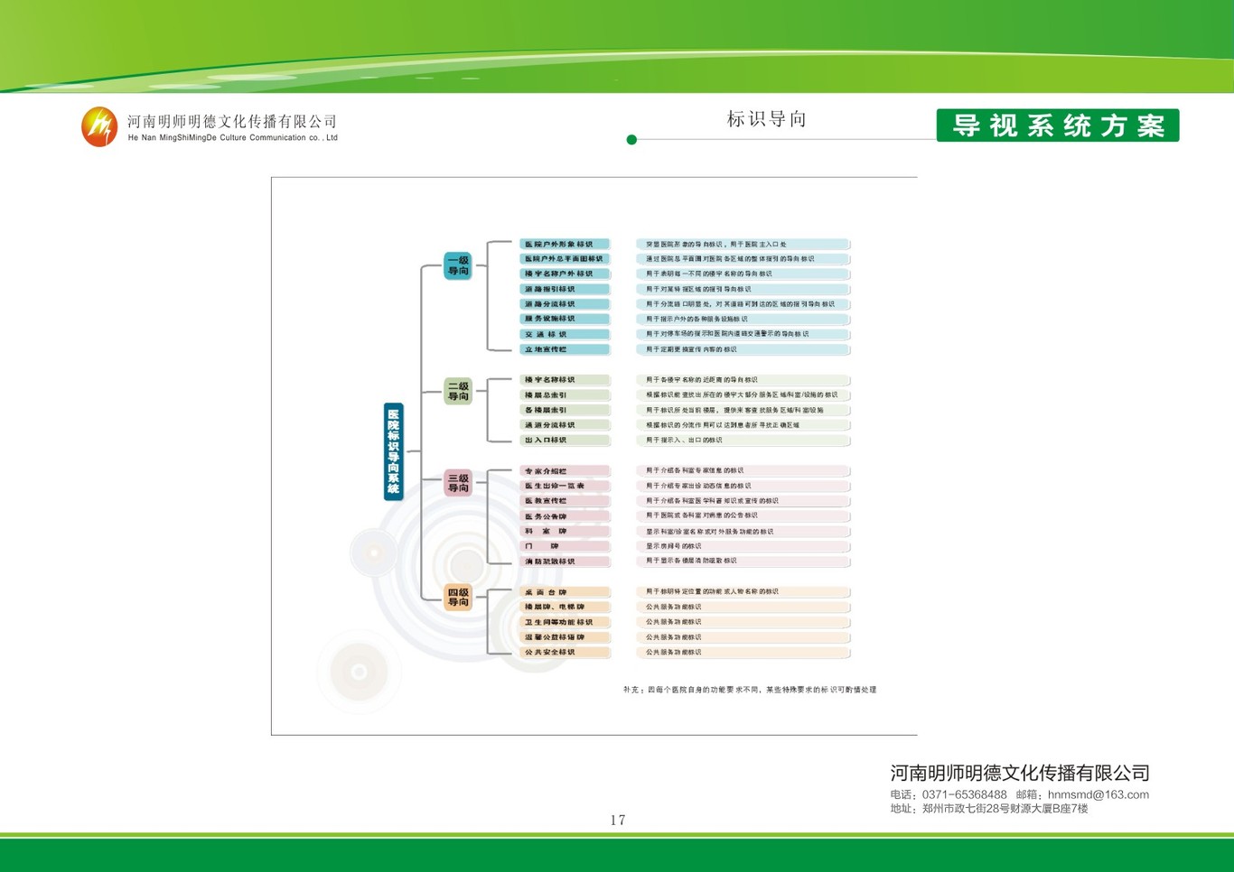Click the '标识导向' header title
The height and width of the screenshot is (872, 1234).
[x=767, y=119]
